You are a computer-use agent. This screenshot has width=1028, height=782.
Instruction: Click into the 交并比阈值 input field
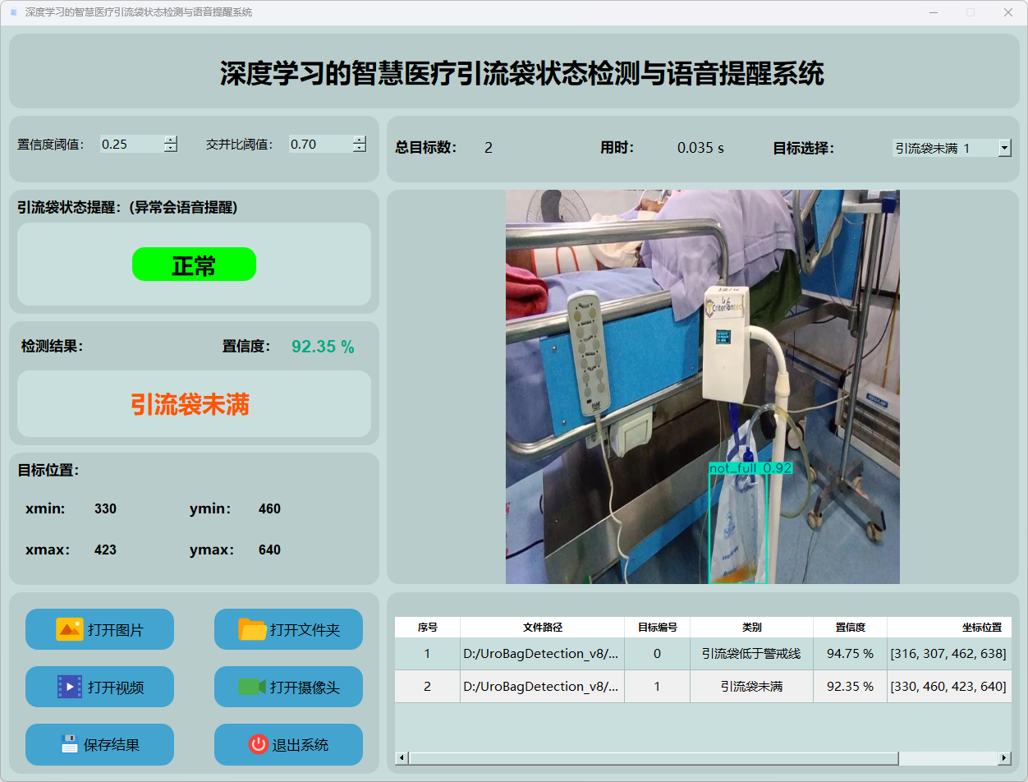click(319, 145)
